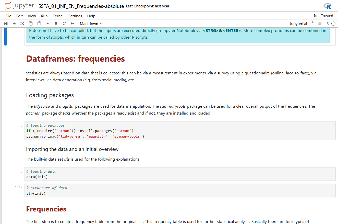Cut selected cell with scissors icon
Image resolution: width=338 pixels, height=224 pixels.
pyautogui.click(x=22, y=24)
